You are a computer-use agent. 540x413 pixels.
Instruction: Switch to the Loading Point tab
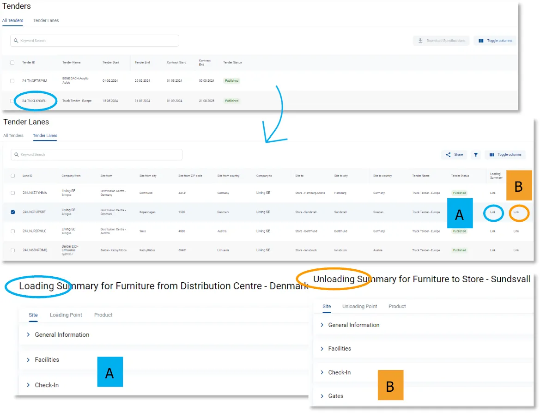[x=66, y=315]
